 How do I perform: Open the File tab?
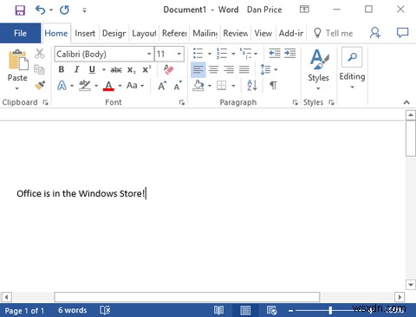(x=20, y=33)
